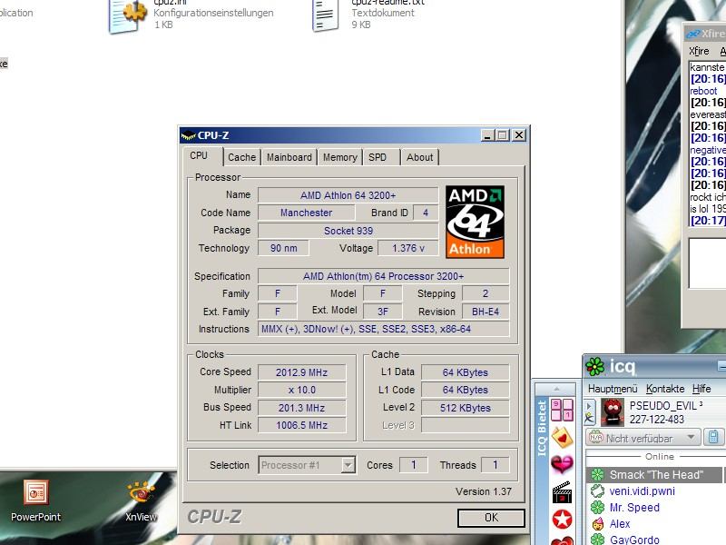
Task: Open the PowerPoint desktop shortcut
Action: 35,501
